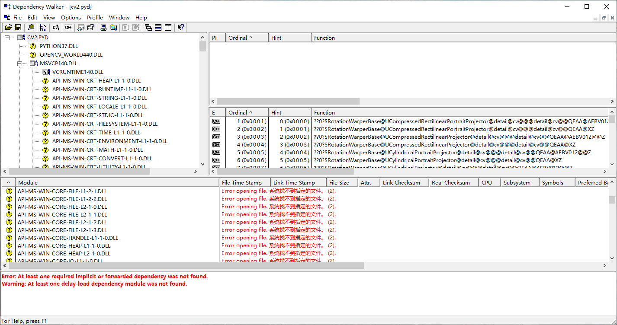Click the MDI child window system icon

click(7, 17)
